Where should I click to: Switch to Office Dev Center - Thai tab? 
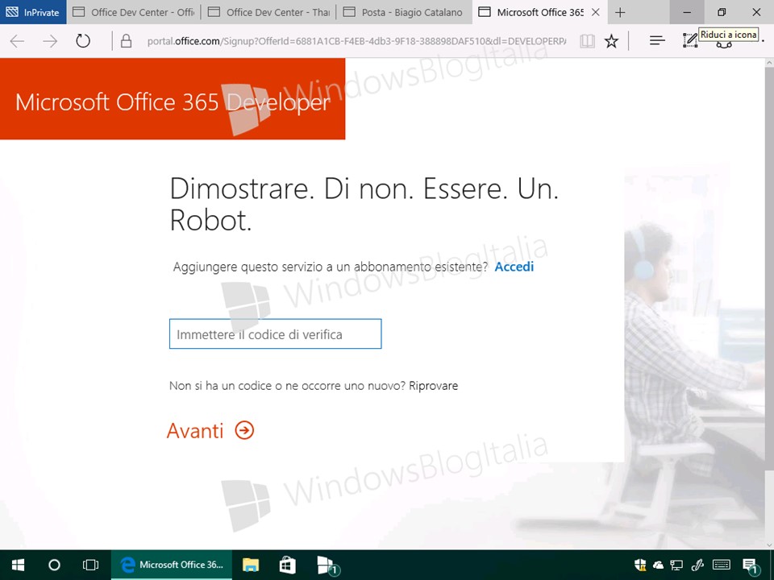coord(268,12)
